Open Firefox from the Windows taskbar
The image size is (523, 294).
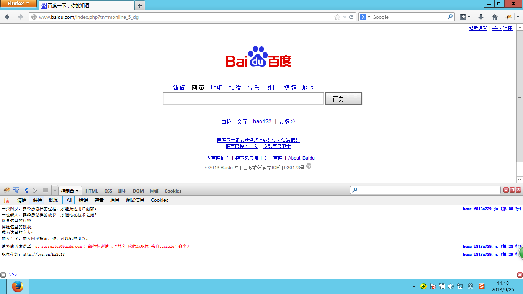tap(18, 286)
